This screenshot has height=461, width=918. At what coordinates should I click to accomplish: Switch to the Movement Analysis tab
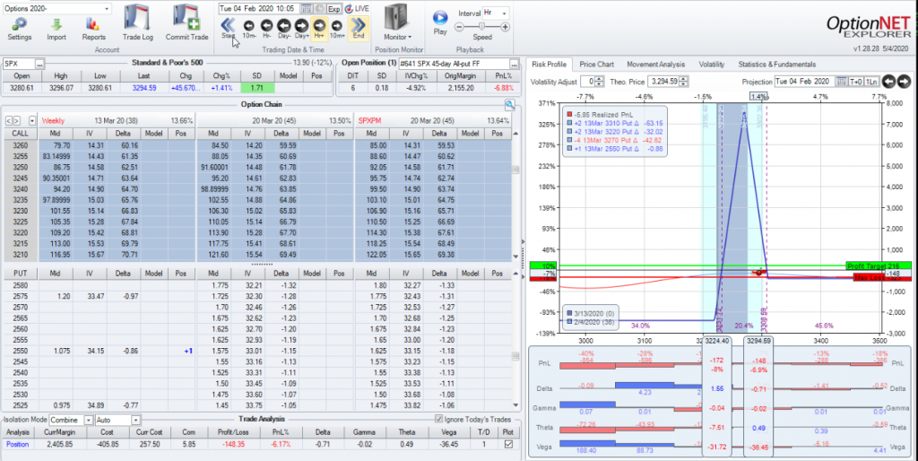655,65
